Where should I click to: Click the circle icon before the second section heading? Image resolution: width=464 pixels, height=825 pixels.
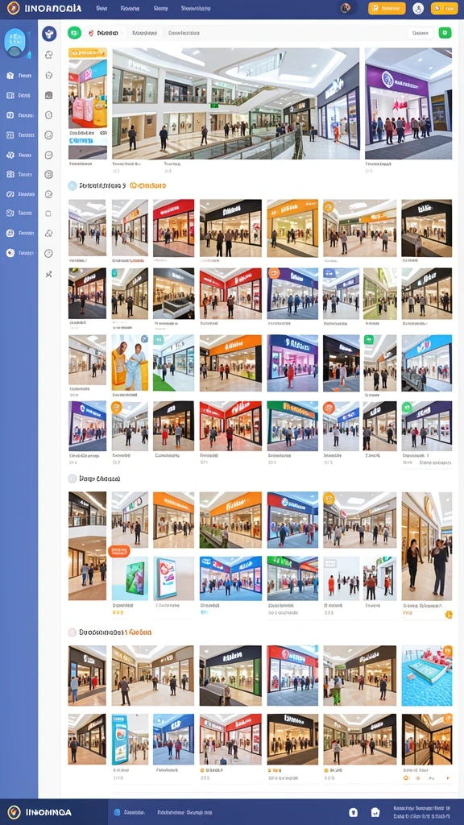point(72,479)
